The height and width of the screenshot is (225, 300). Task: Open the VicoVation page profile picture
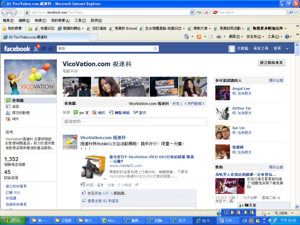[30, 77]
